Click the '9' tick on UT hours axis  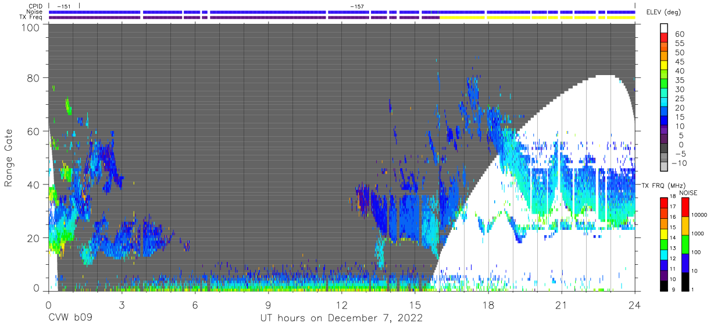(269, 305)
